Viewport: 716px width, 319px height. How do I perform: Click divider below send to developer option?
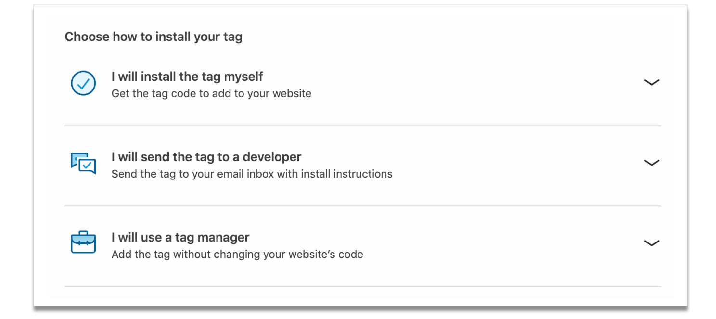(x=363, y=206)
